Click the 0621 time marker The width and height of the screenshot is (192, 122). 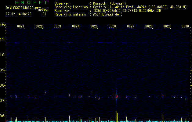tap(20, 26)
